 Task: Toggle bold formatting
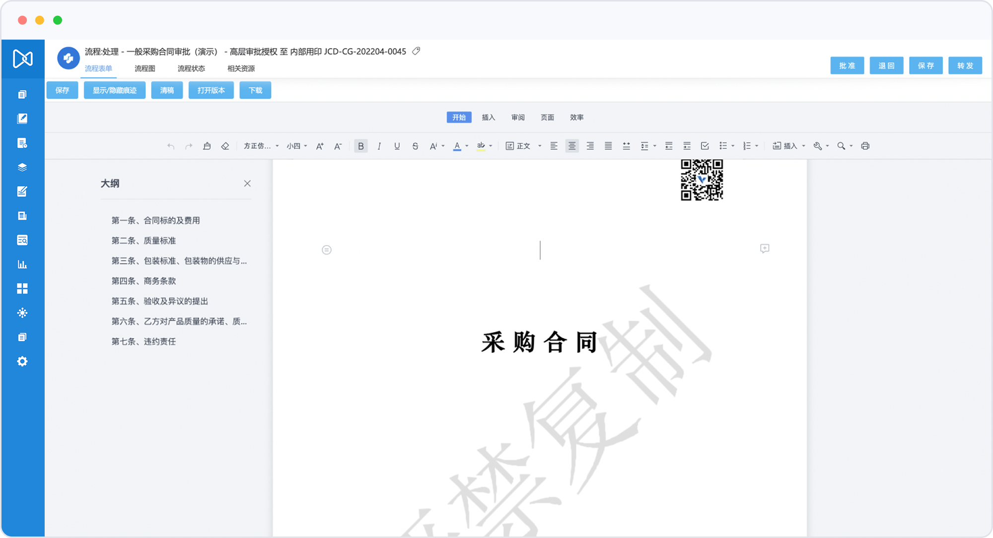coord(361,146)
